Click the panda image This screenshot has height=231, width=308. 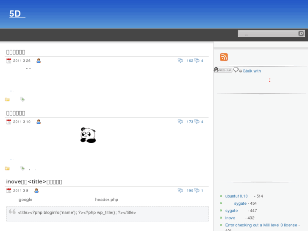point(88,135)
